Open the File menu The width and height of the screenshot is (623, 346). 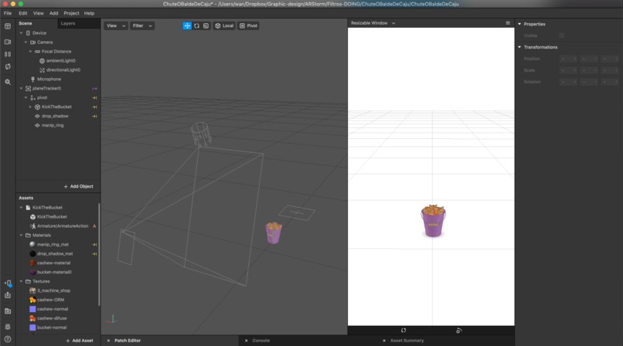click(x=8, y=13)
